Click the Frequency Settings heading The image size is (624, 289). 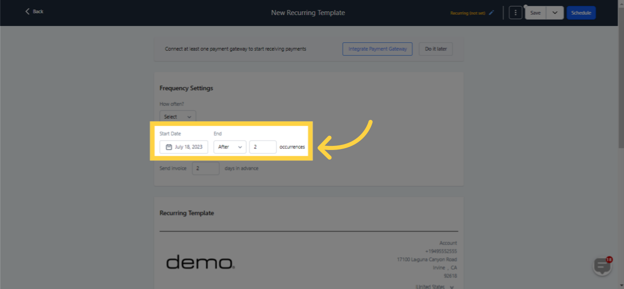tap(186, 88)
